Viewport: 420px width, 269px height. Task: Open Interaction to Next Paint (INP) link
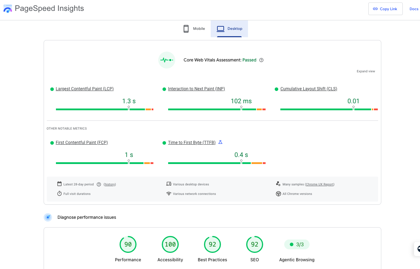pos(196,89)
